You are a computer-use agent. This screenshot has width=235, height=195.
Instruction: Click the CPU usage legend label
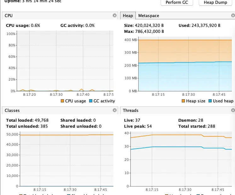[76, 101]
